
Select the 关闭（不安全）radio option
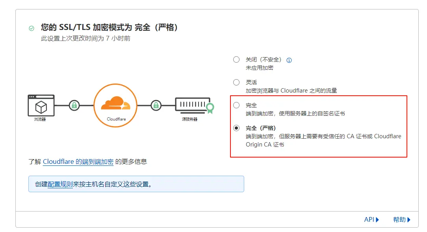(236, 59)
